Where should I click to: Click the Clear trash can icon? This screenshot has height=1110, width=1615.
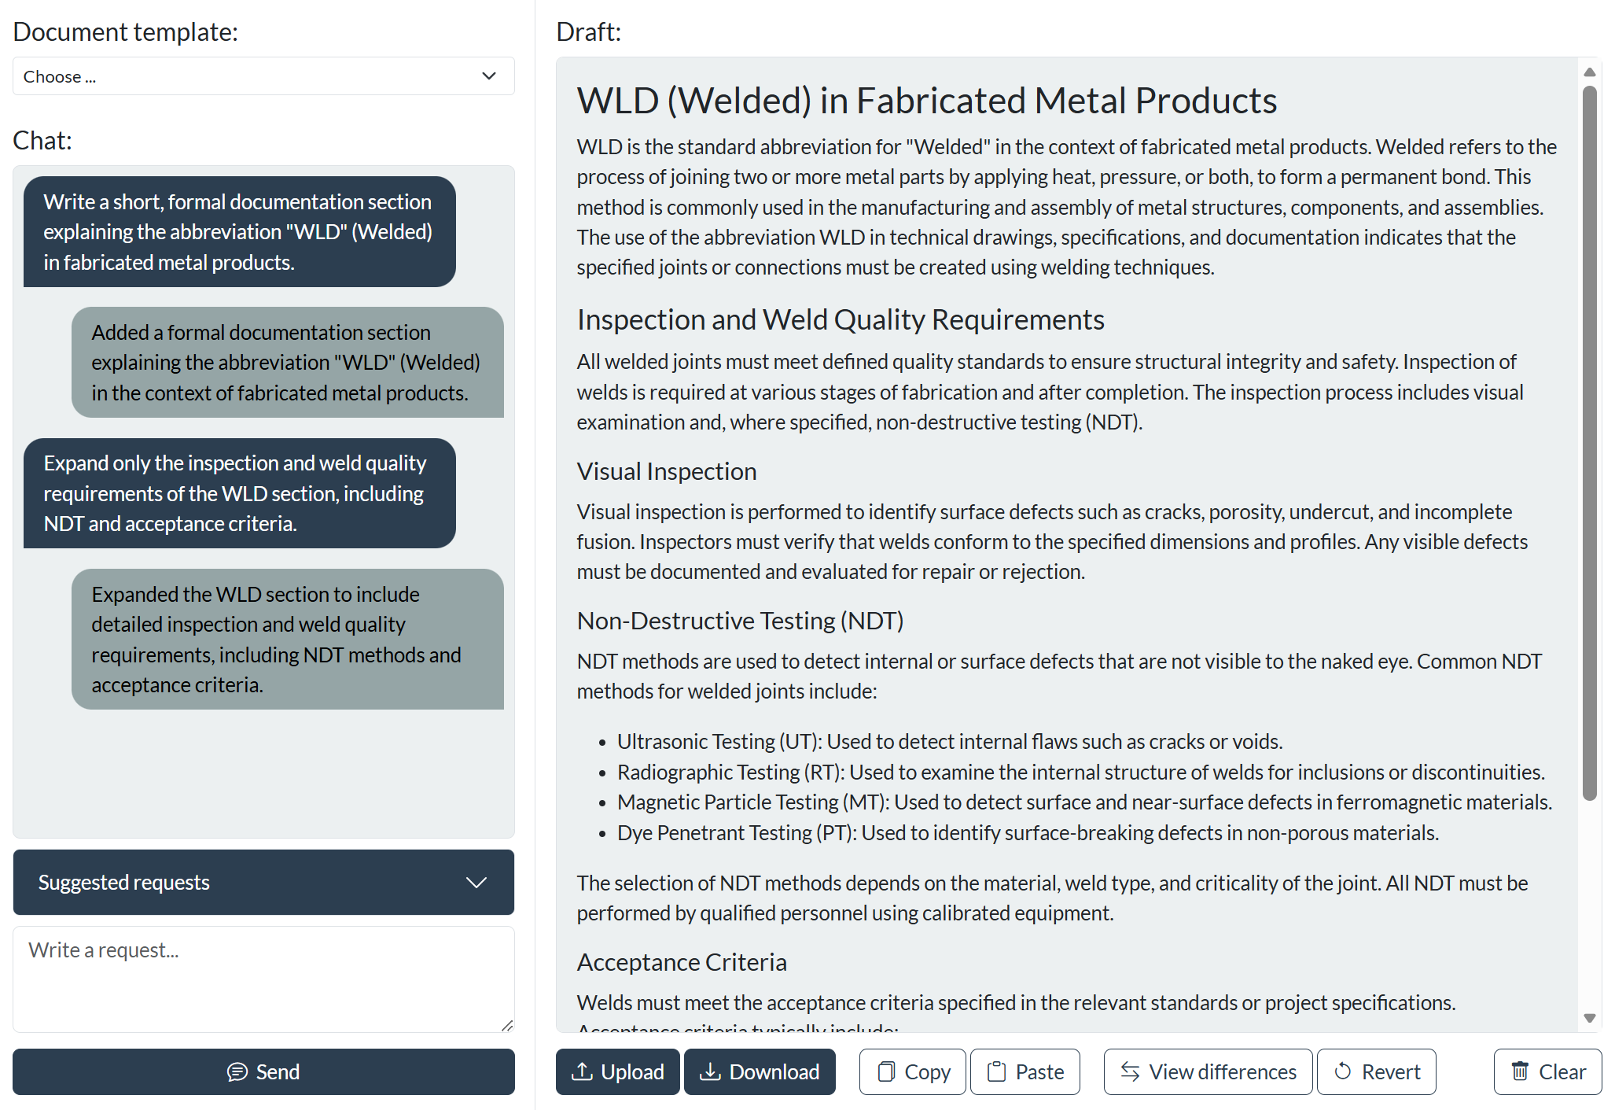coord(1520,1071)
